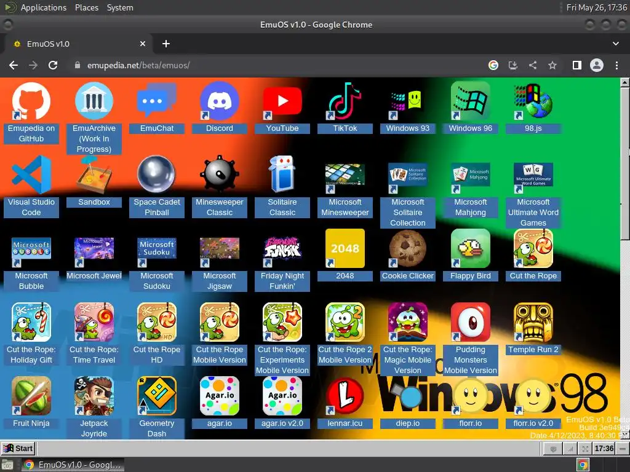Reload the EmuOS page

(x=53, y=65)
